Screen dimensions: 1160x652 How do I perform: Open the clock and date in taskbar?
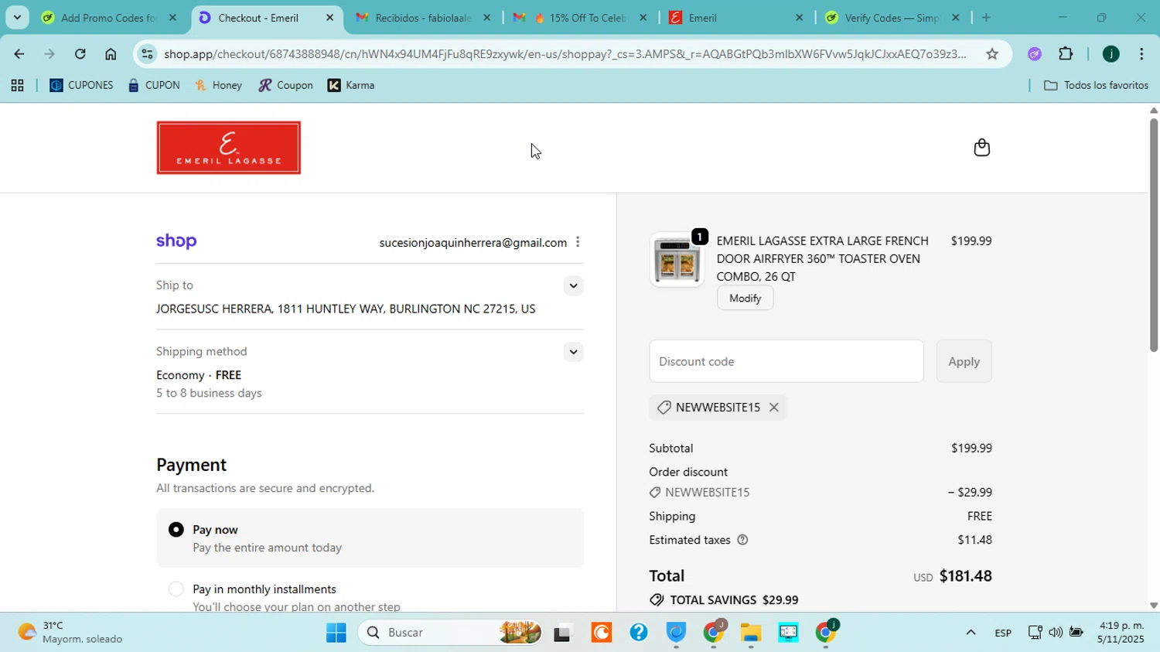1121,633
